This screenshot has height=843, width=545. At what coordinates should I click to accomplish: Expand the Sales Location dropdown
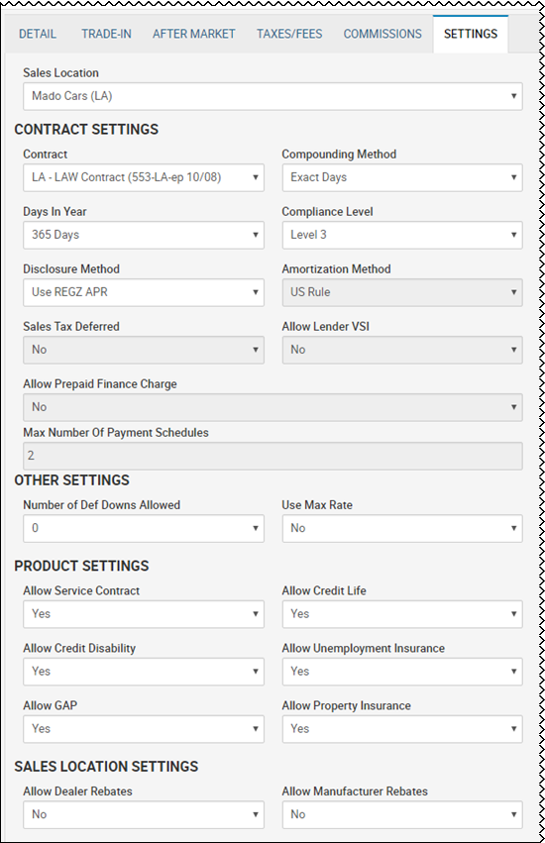(x=272, y=96)
